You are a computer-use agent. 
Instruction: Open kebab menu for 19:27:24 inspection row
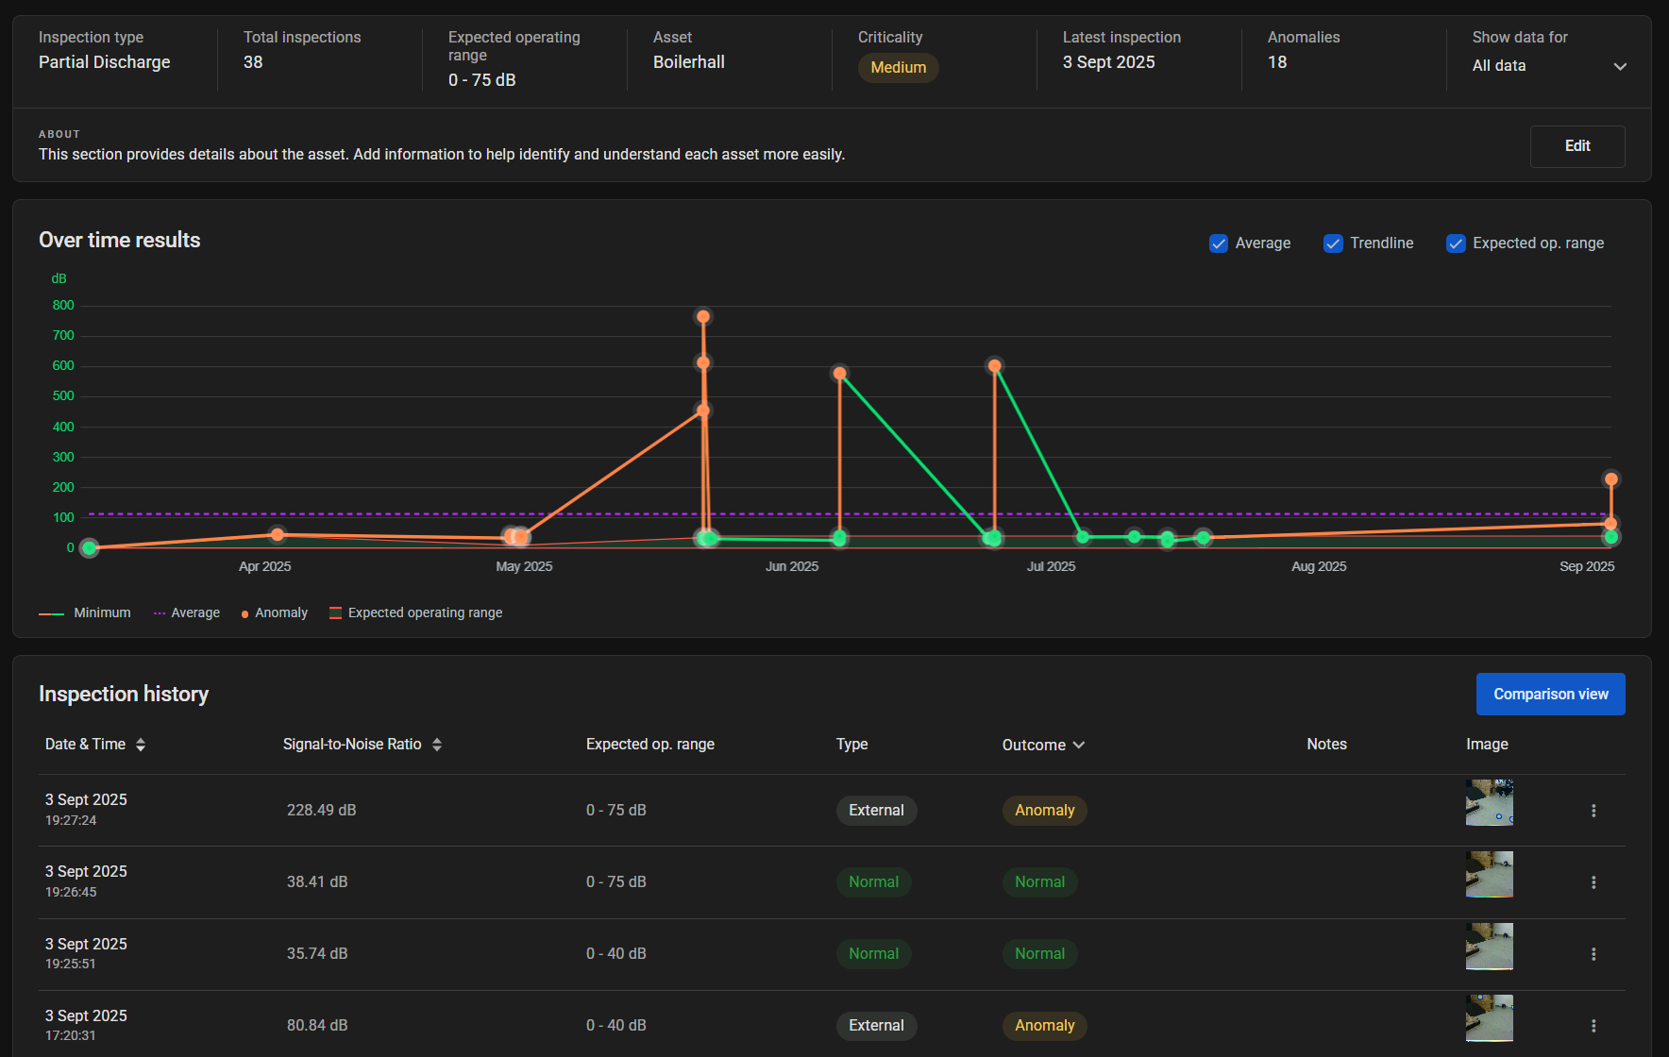point(1593,811)
